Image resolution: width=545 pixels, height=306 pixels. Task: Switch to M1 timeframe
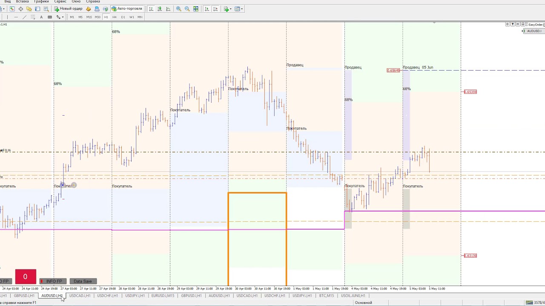click(x=72, y=17)
